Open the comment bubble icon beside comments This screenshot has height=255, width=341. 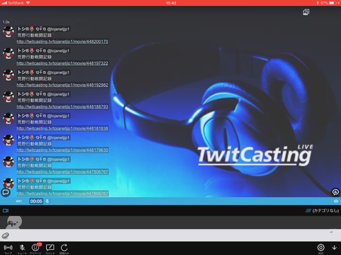[x=5, y=192]
